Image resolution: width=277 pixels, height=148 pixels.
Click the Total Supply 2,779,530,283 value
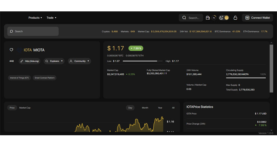point(247,89)
